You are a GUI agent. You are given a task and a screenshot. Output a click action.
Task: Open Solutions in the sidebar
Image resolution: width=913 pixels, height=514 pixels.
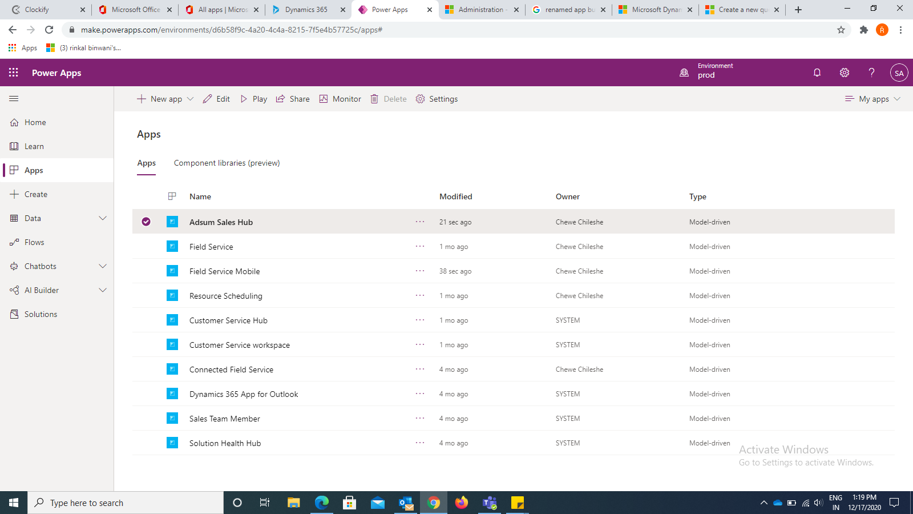coord(41,314)
